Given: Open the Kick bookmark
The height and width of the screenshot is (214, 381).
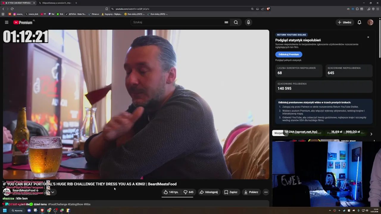Looking at the screenshot, I should (x=60, y=14).
